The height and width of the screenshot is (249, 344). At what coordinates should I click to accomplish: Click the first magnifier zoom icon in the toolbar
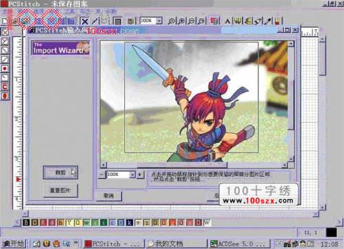click(x=171, y=21)
